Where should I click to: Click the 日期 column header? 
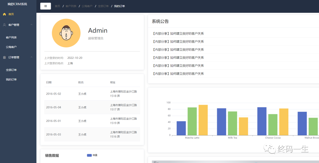[x=49, y=83]
